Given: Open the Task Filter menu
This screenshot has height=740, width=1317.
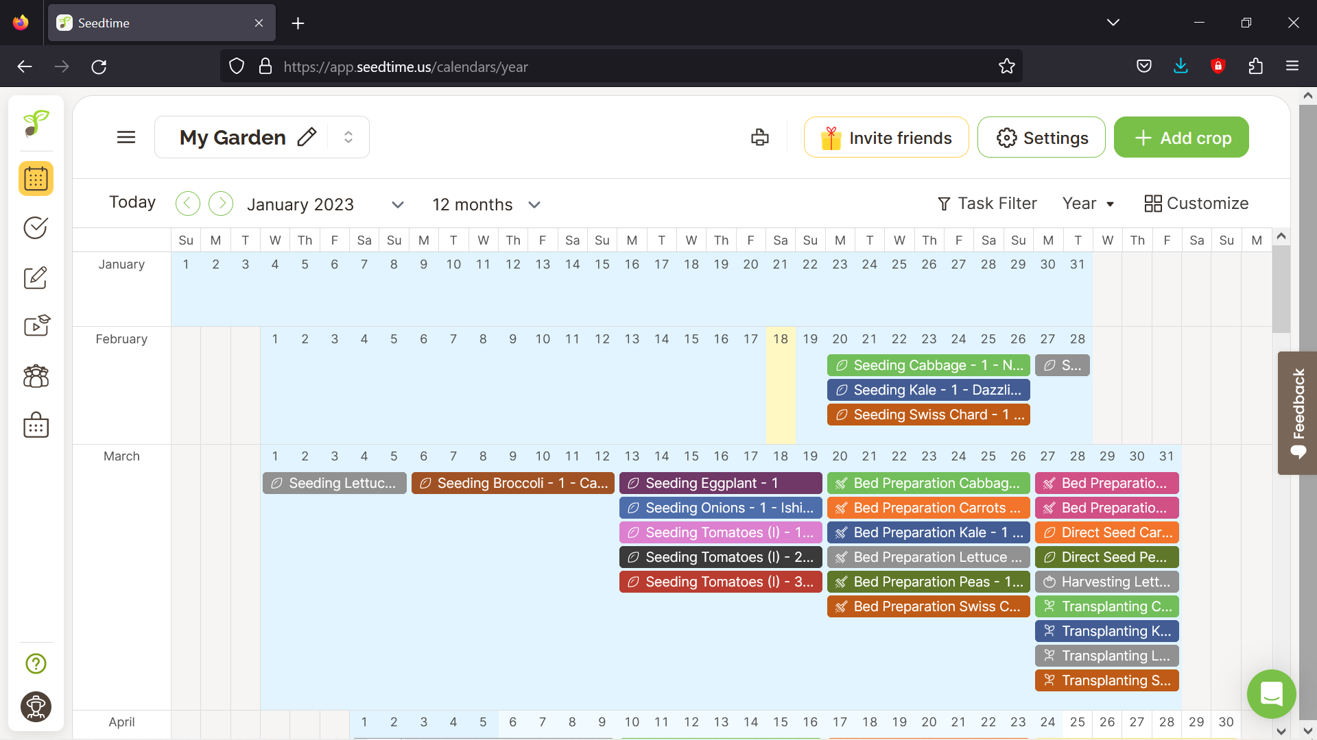Looking at the screenshot, I should pos(986,203).
